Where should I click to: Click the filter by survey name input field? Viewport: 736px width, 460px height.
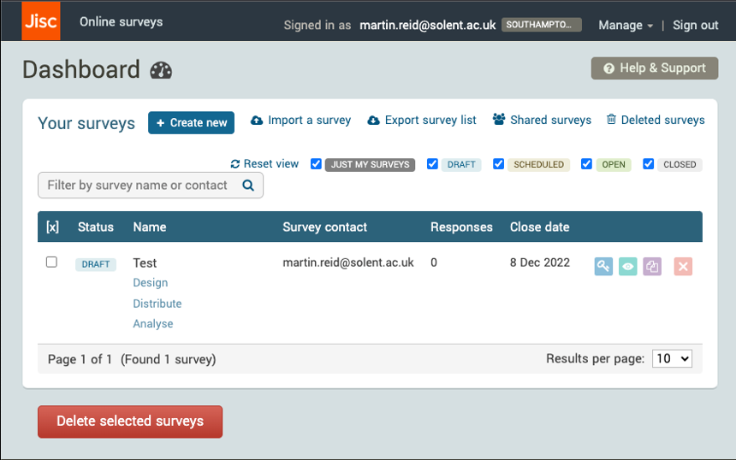[151, 186]
